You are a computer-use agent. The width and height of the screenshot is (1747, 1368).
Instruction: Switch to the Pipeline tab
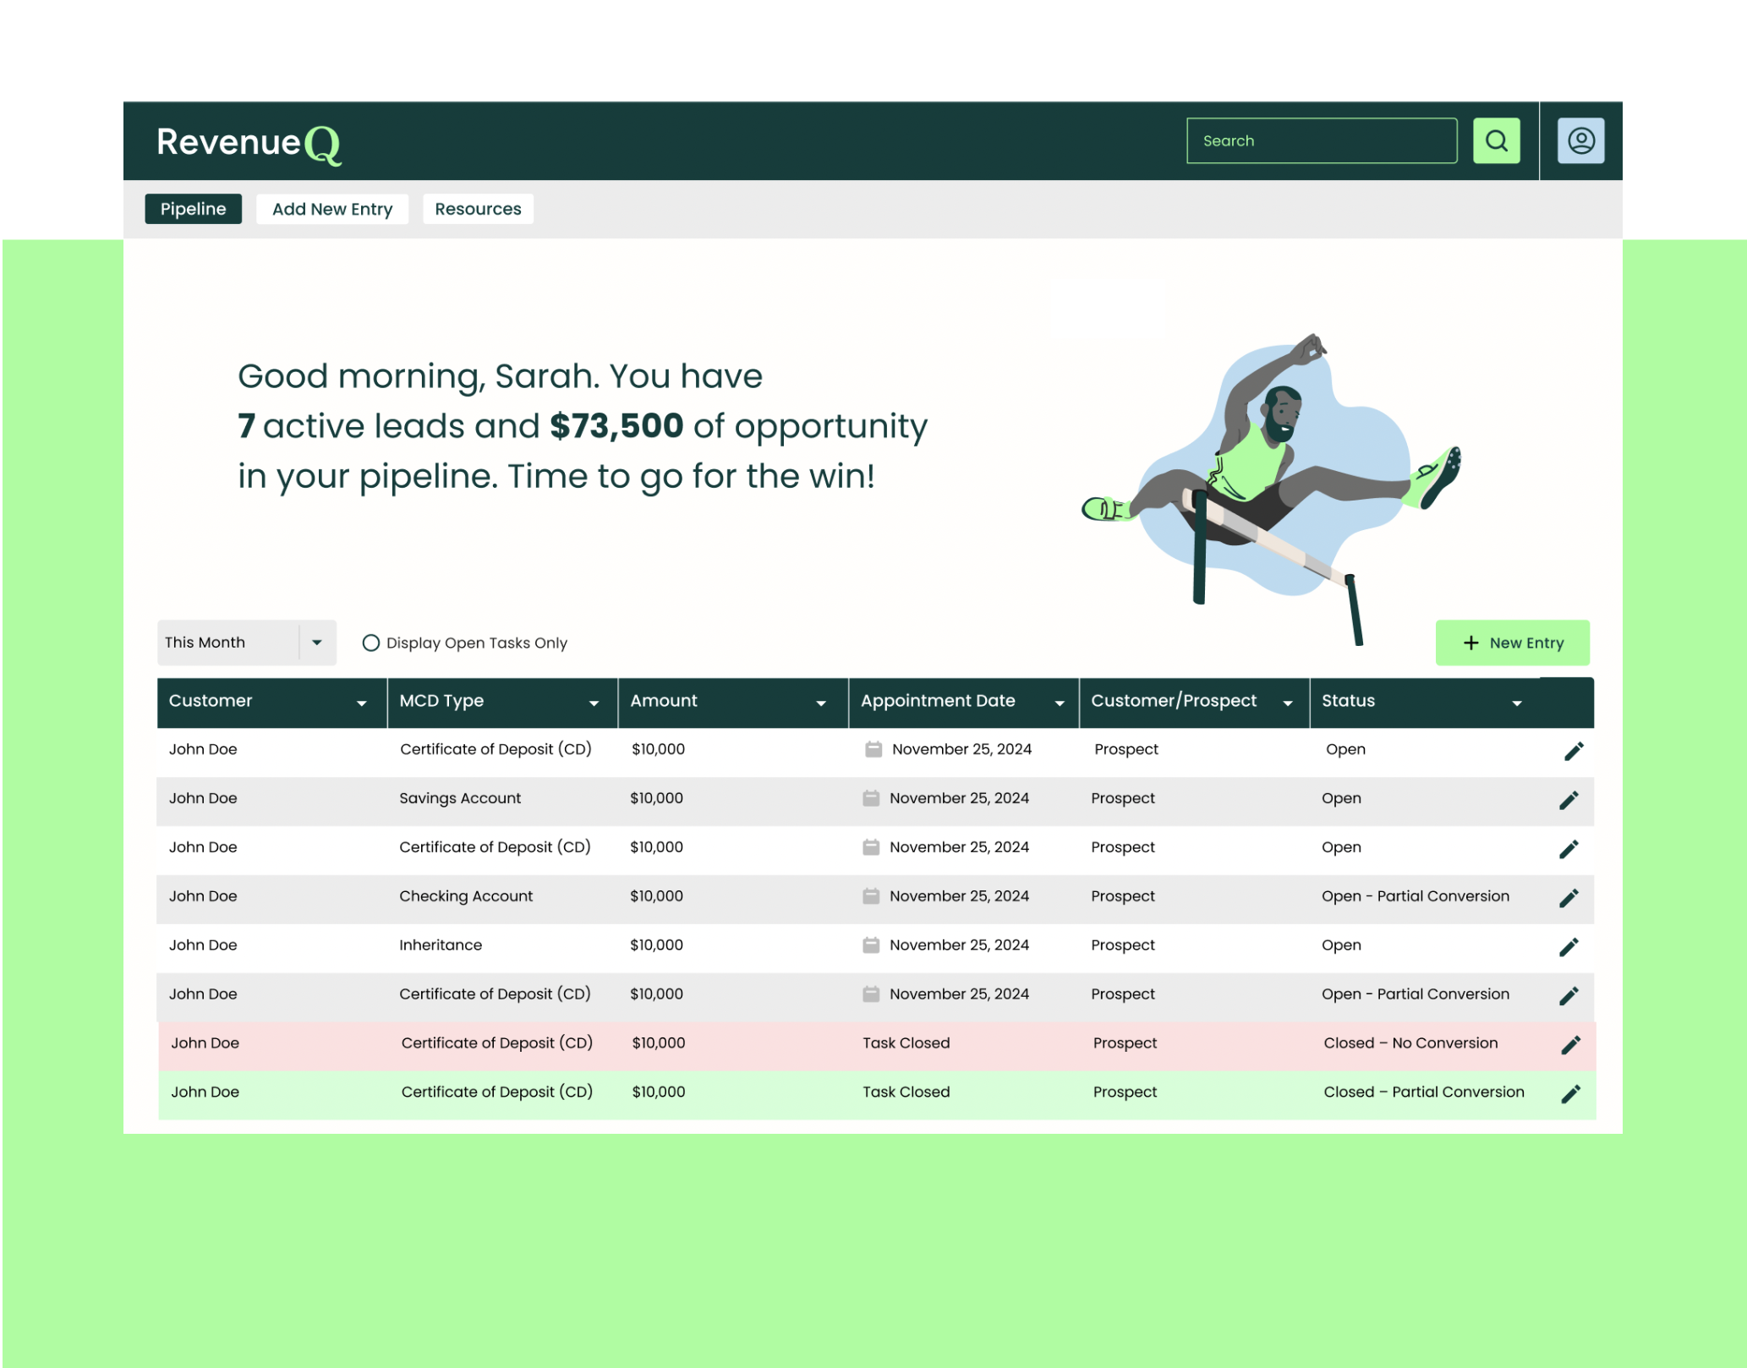click(193, 209)
